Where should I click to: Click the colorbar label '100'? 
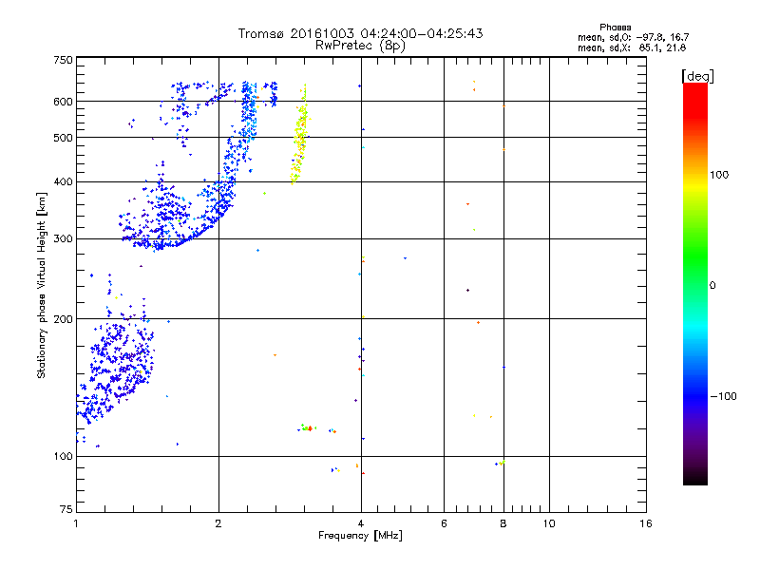pyautogui.click(x=719, y=175)
